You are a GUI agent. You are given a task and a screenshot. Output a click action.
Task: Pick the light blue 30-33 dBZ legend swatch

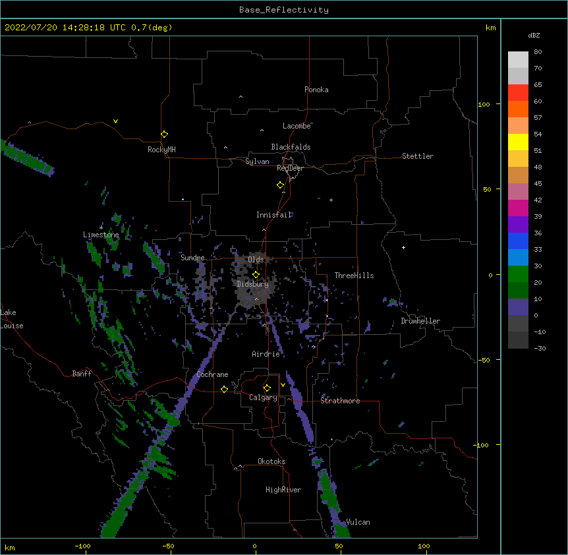pos(518,258)
